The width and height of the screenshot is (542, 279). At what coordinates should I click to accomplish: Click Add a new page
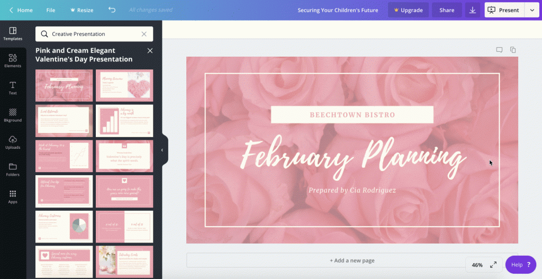pos(352,260)
